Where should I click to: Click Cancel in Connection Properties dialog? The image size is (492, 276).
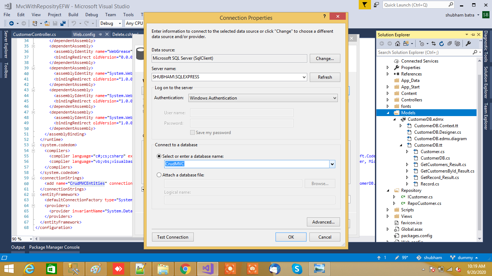(325, 237)
